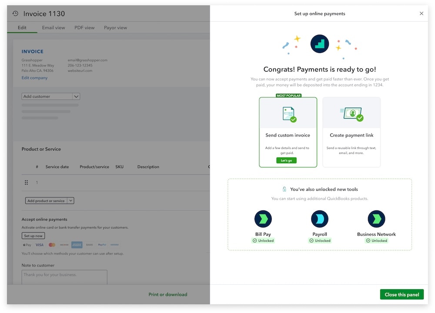Click the Venmo payment method icon

[x=114, y=245]
